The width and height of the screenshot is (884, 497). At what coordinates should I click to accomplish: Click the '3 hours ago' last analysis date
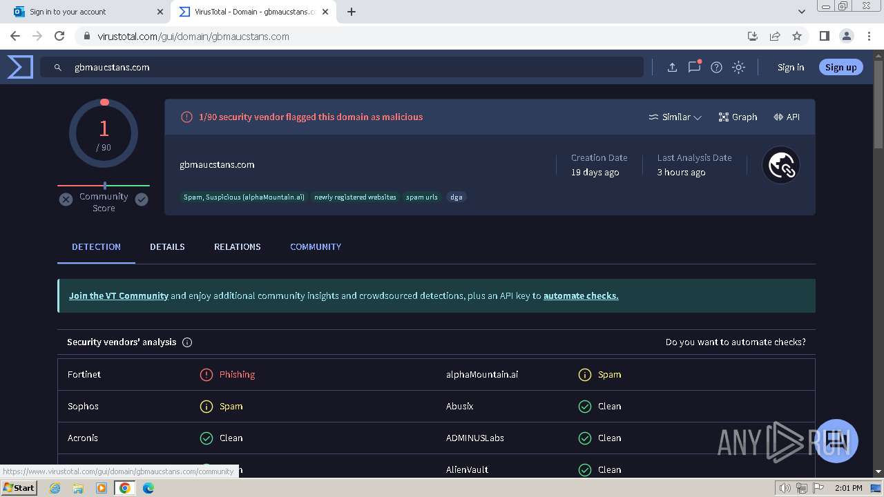tap(682, 173)
